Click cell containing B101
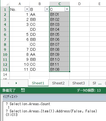The width and height of the screenshot is (106, 121). [59, 14]
